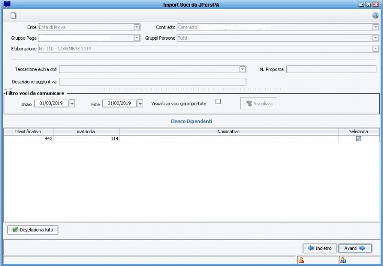The image size is (383, 266).
Task: Click the user info icon in the status bar
Action: [343, 260]
